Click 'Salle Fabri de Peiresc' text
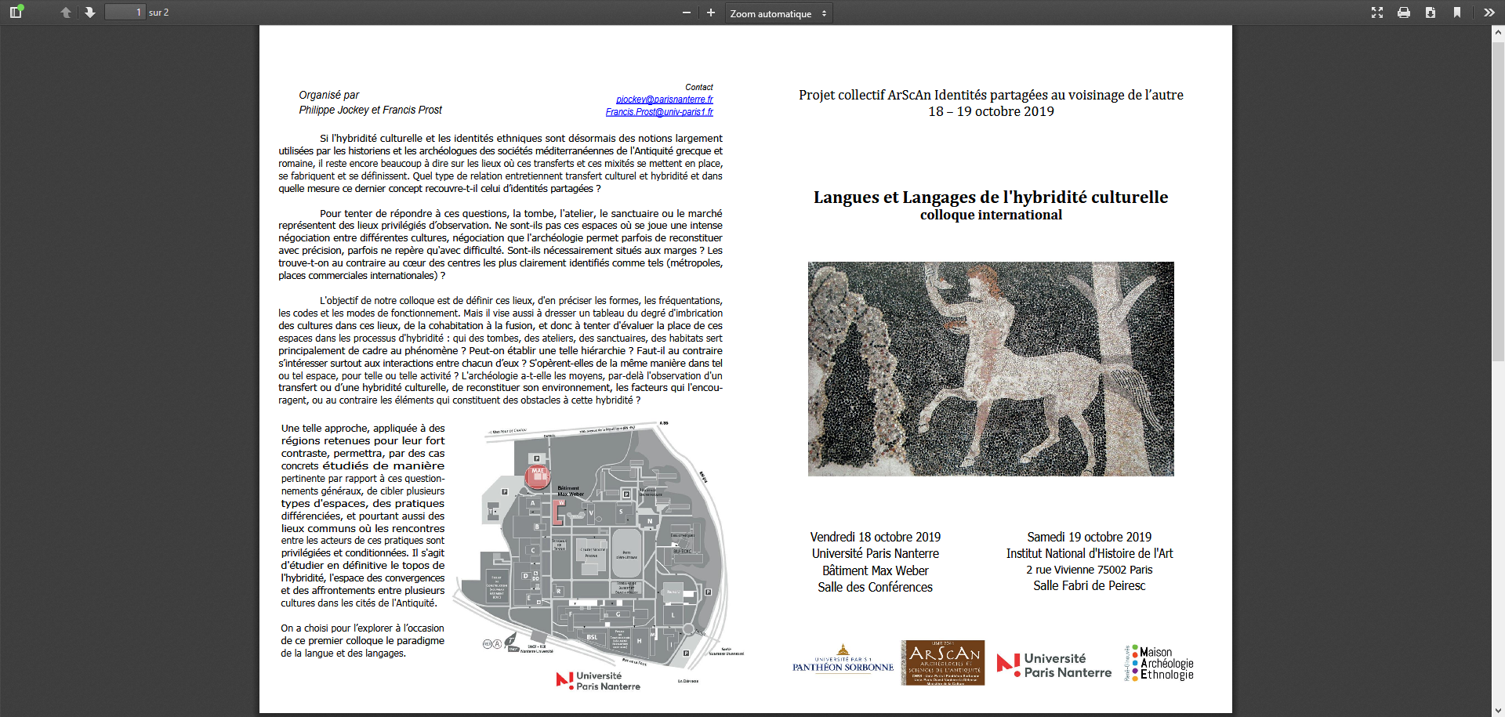Image resolution: width=1505 pixels, height=717 pixels. point(1090,585)
